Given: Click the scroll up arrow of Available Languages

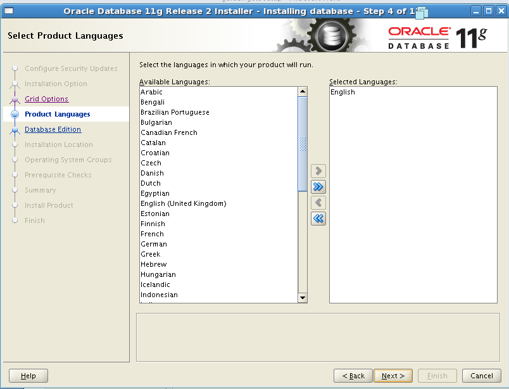Looking at the screenshot, I should point(303,91).
